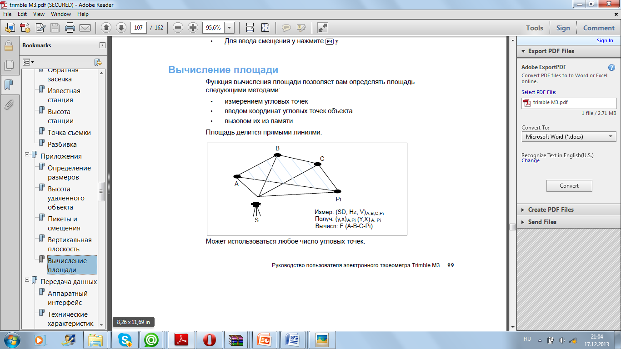Click the Open file toolbar icon
The image size is (621, 349).
pos(10,28)
